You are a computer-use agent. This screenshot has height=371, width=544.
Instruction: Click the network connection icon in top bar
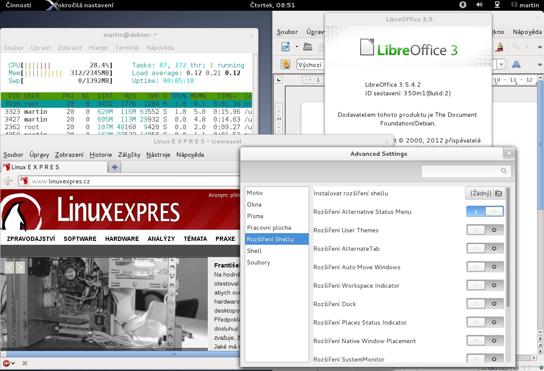pos(497,5)
